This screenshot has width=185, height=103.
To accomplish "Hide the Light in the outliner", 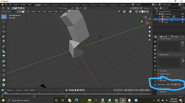I will click(183, 22).
